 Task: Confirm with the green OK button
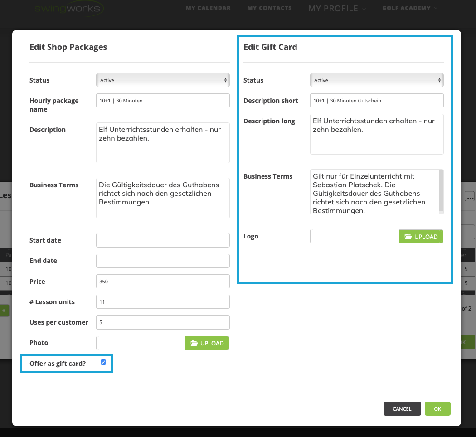click(437, 409)
